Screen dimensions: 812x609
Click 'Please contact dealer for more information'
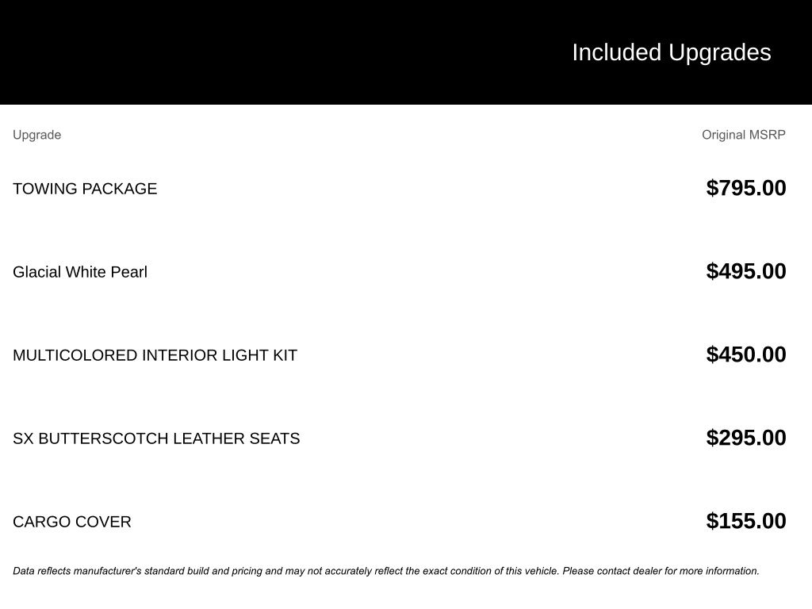(661, 571)
